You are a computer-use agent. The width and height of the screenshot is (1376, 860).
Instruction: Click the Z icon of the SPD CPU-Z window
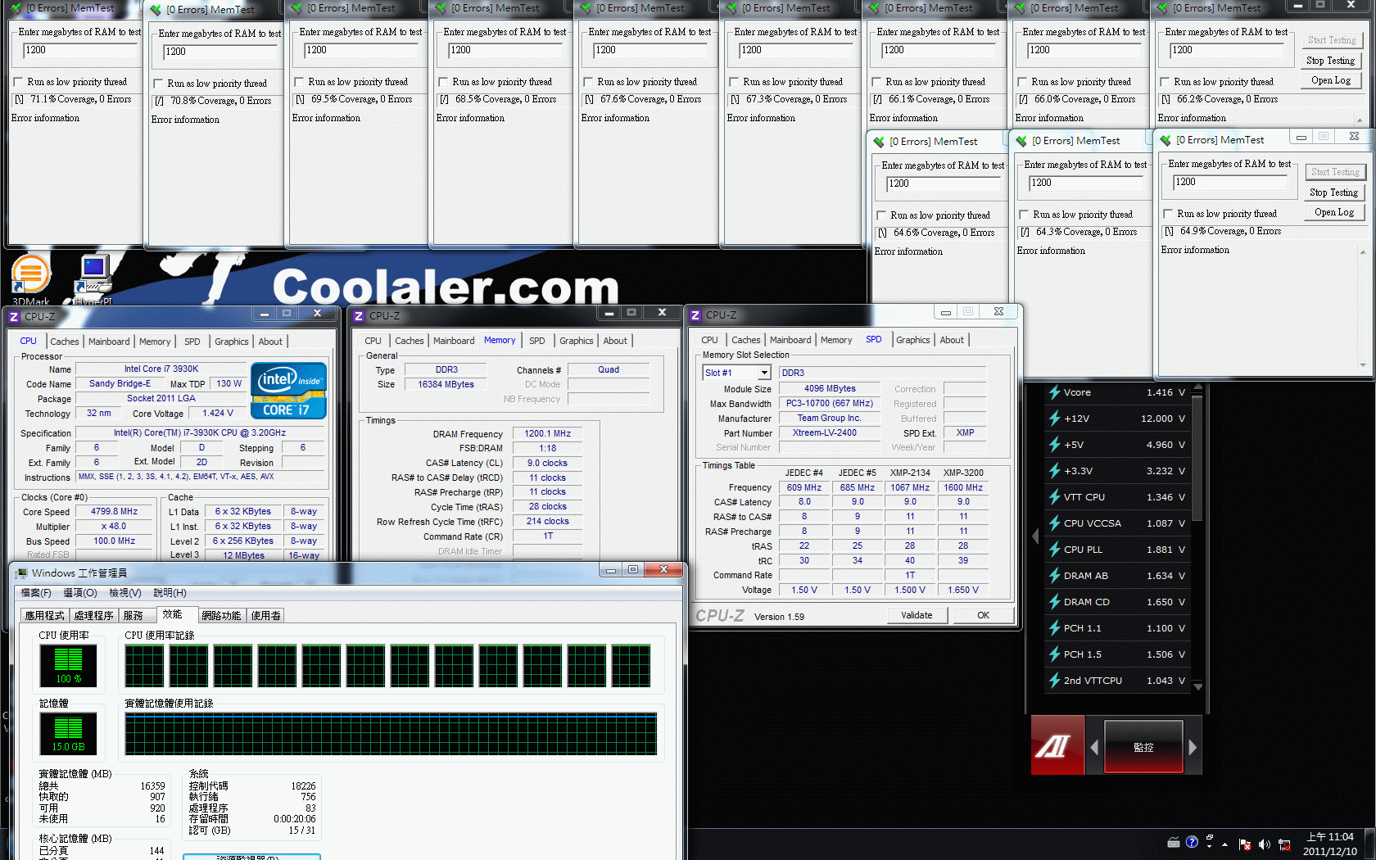695,315
